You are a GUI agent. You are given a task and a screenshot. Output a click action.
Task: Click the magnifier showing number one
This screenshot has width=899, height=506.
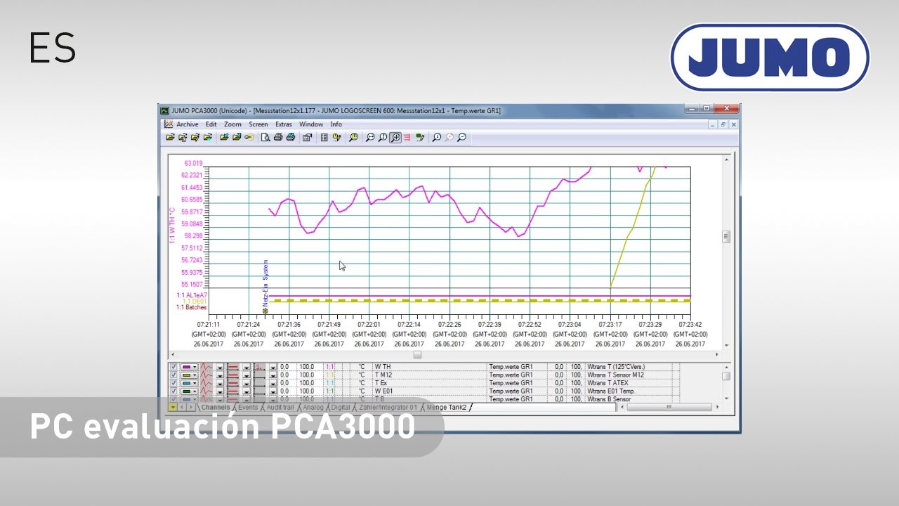coord(437,138)
